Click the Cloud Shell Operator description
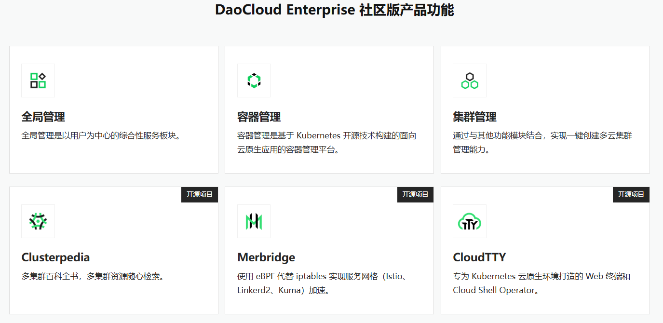The width and height of the screenshot is (663, 323). 541,283
